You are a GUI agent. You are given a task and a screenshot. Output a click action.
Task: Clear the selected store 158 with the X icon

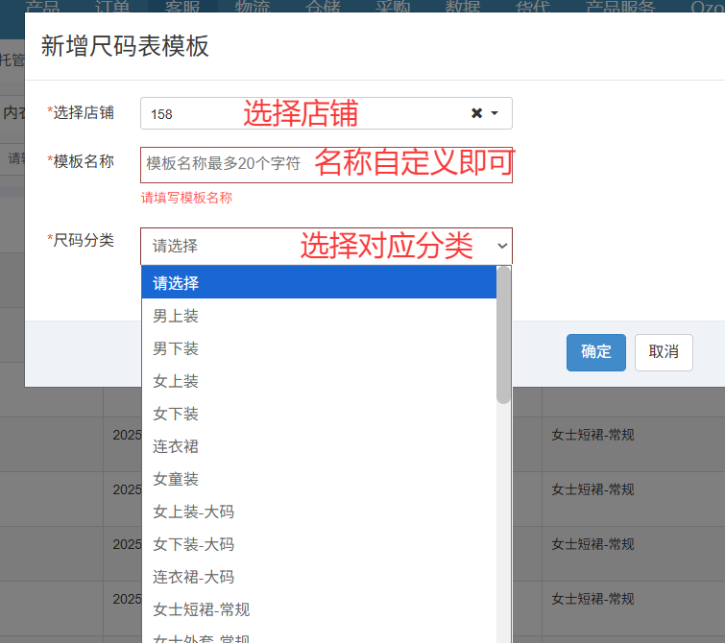pyautogui.click(x=476, y=113)
